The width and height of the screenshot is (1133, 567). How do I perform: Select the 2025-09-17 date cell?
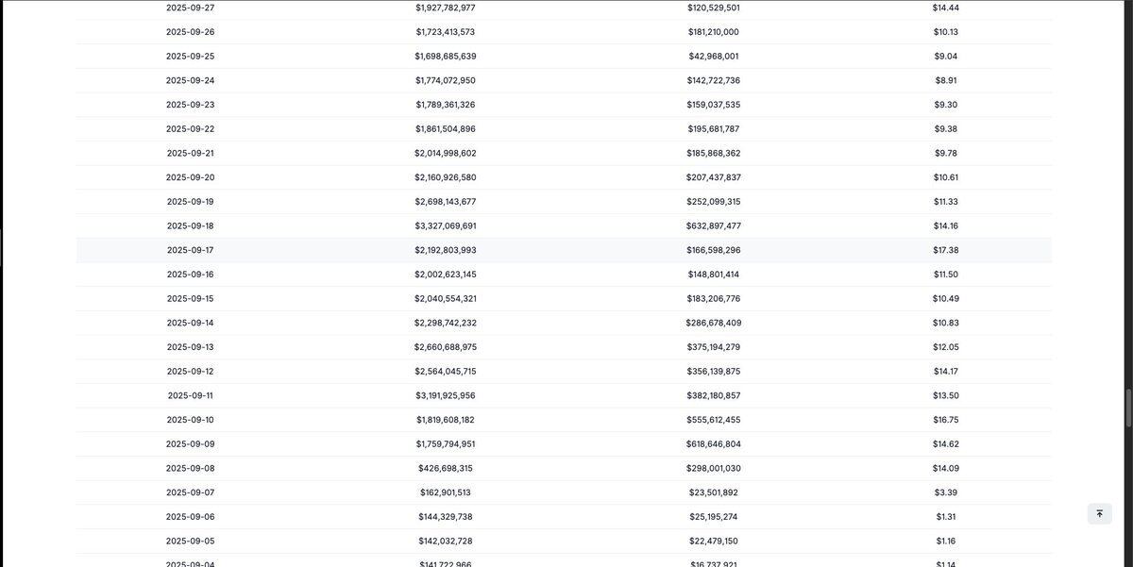[x=191, y=250]
